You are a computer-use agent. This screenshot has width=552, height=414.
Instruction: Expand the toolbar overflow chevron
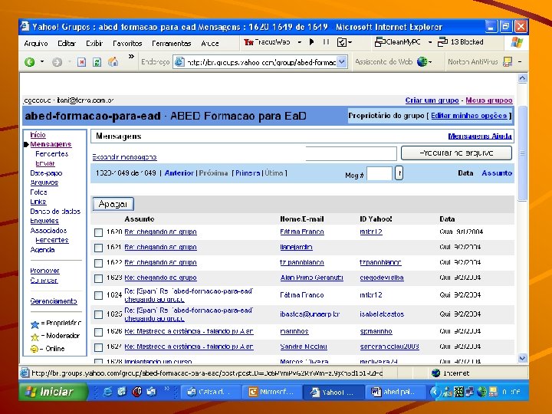pyautogui.click(x=131, y=56)
